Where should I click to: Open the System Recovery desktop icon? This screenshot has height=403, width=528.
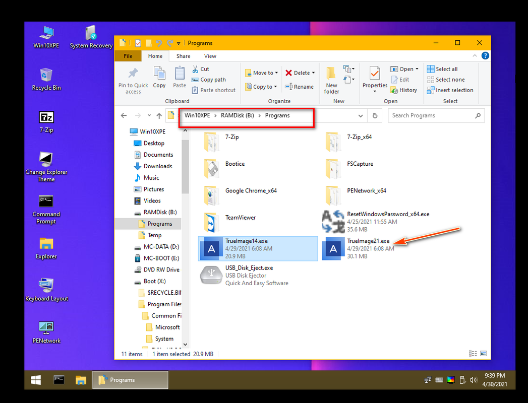pyautogui.click(x=91, y=37)
